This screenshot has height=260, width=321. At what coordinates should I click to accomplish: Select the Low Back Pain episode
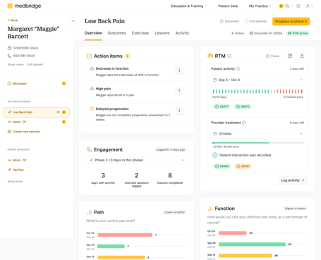pos(37,112)
